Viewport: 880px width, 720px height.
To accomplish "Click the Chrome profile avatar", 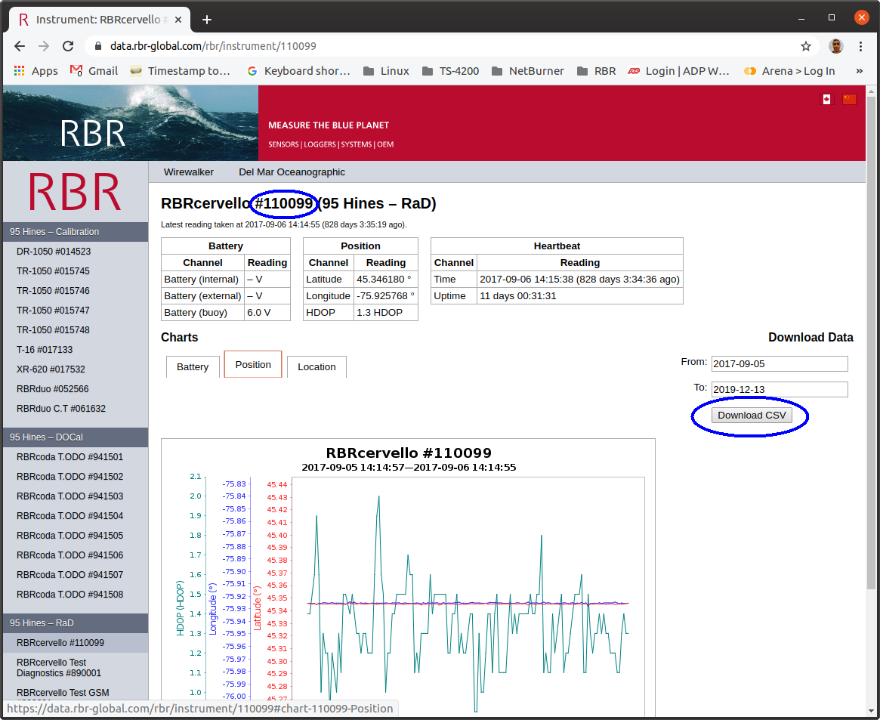I will (835, 46).
